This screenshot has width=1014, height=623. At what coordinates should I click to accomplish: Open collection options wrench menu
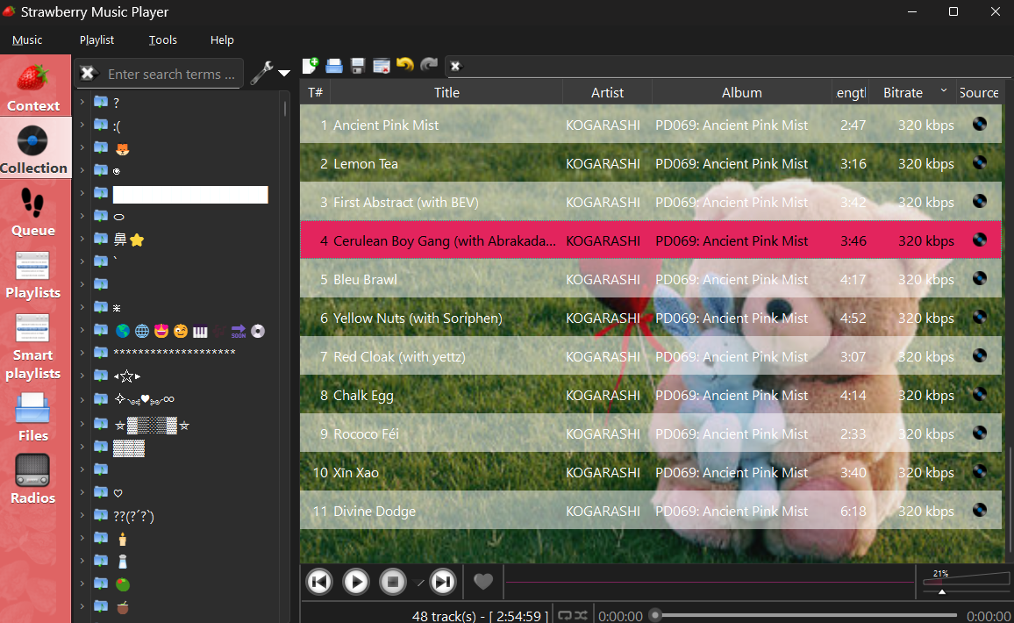click(269, 73)
